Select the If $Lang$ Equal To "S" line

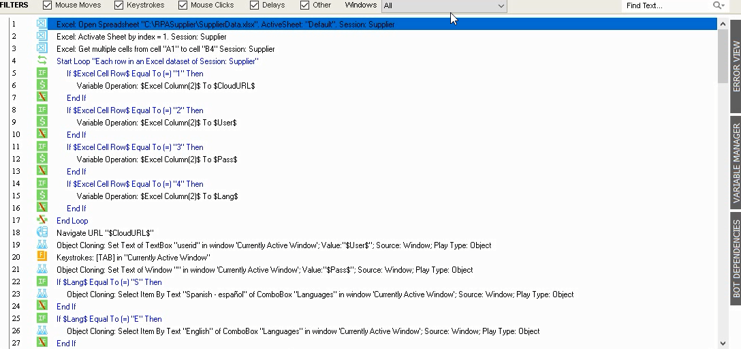point(109,282)
